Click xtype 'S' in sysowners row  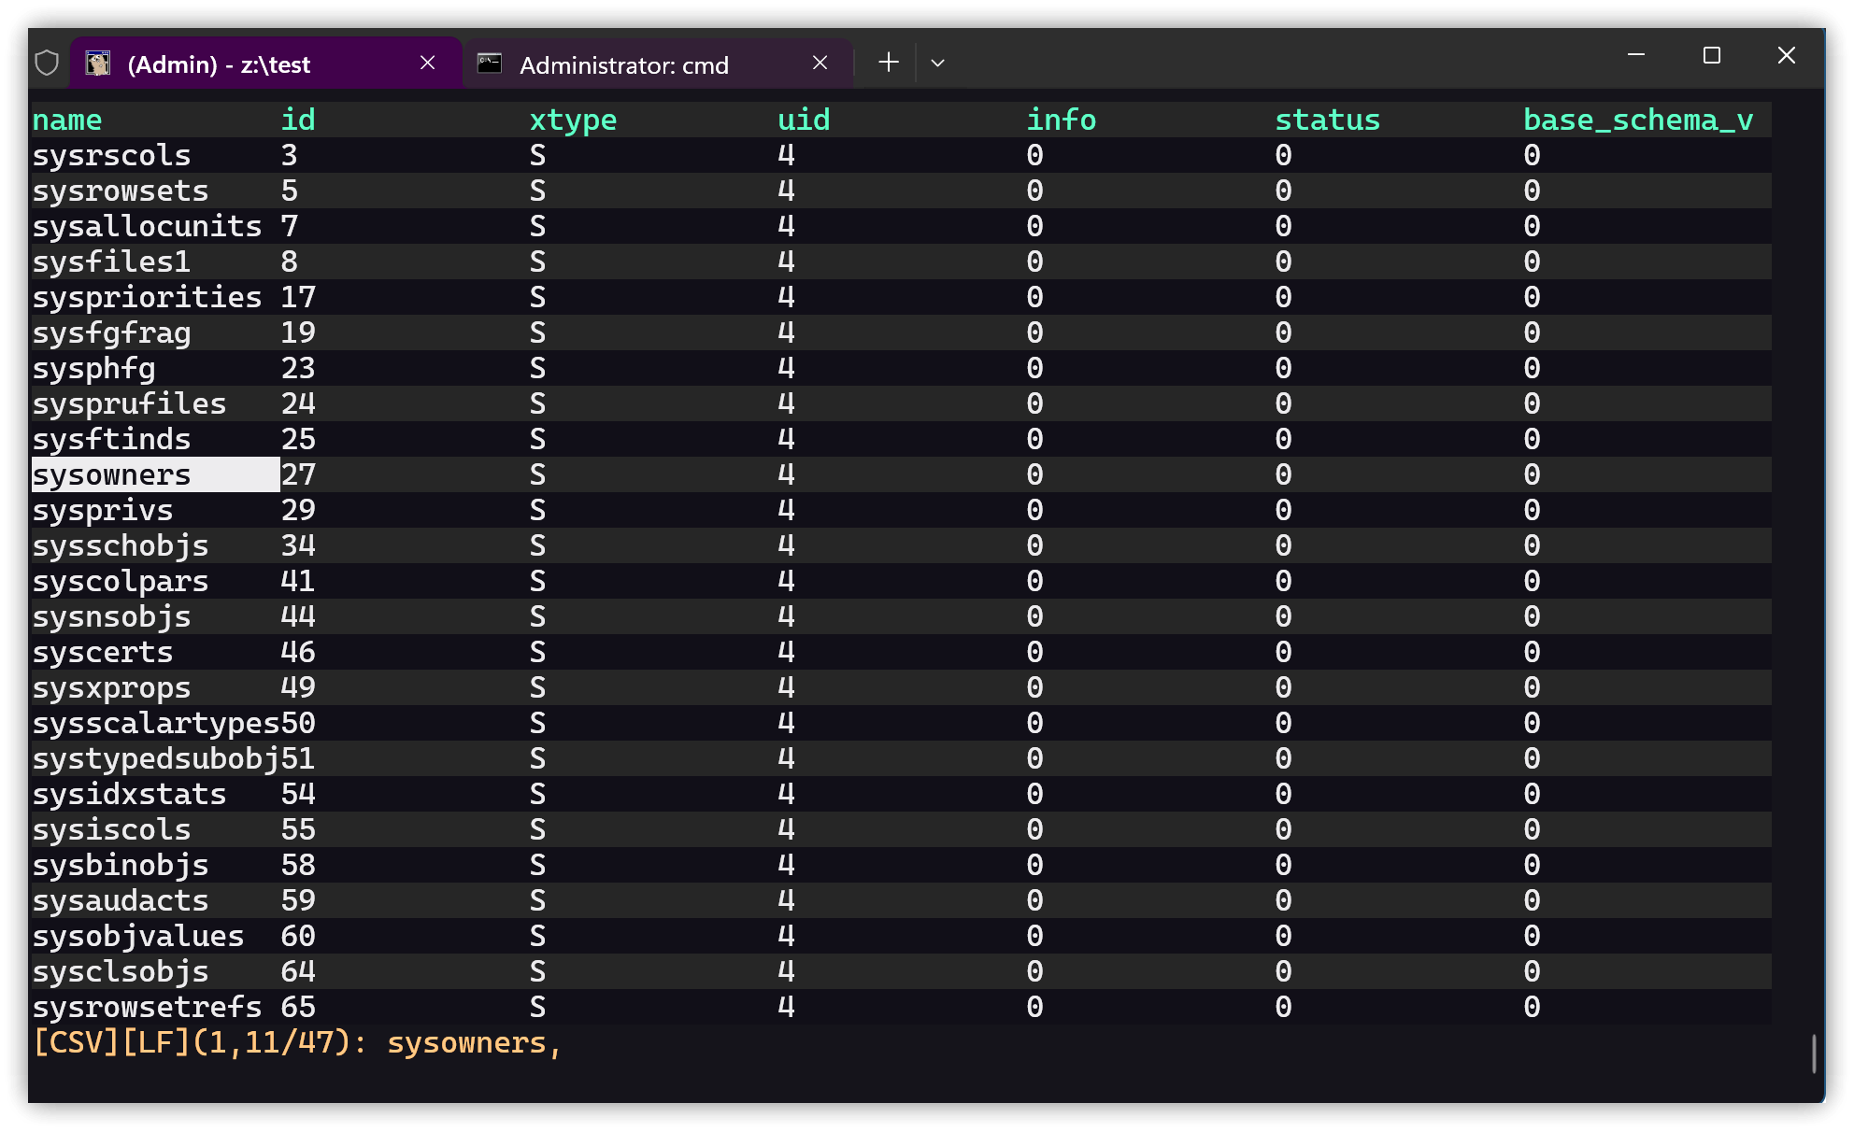537,474
